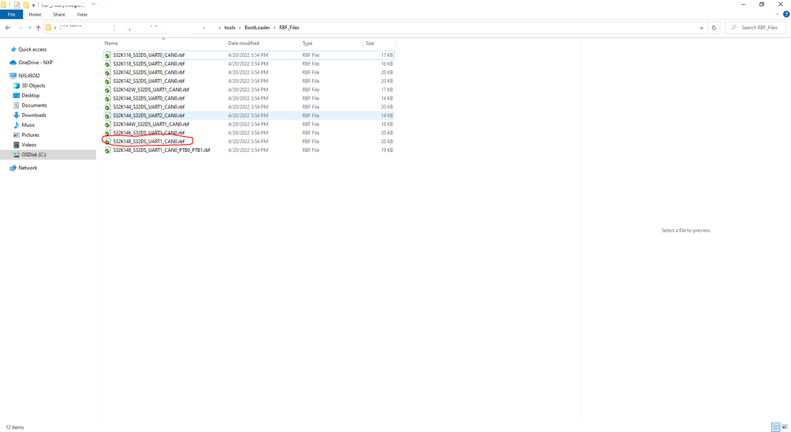Image resolution: width=791 pixels, height=432 pixels.
Task: Refresh the RBF_Files folder view
Action: [714, 28]
